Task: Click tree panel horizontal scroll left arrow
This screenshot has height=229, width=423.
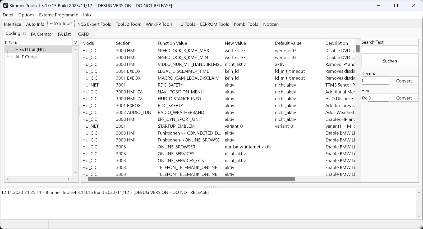Action: [8, 179]
